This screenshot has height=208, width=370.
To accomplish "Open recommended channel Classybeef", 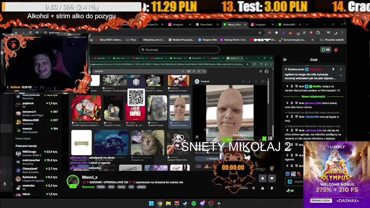I will (x=37, y=170).
